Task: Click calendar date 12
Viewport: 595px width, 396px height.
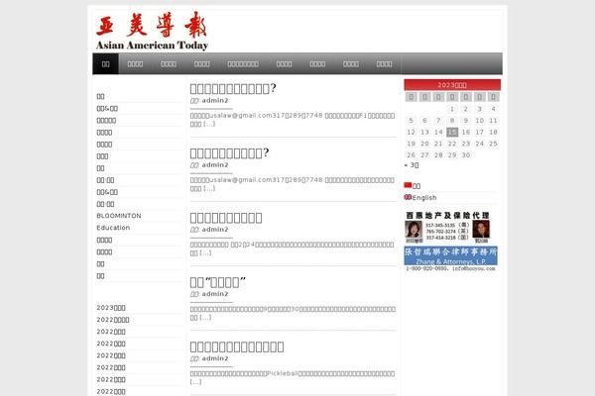Action: coord(411,132)
